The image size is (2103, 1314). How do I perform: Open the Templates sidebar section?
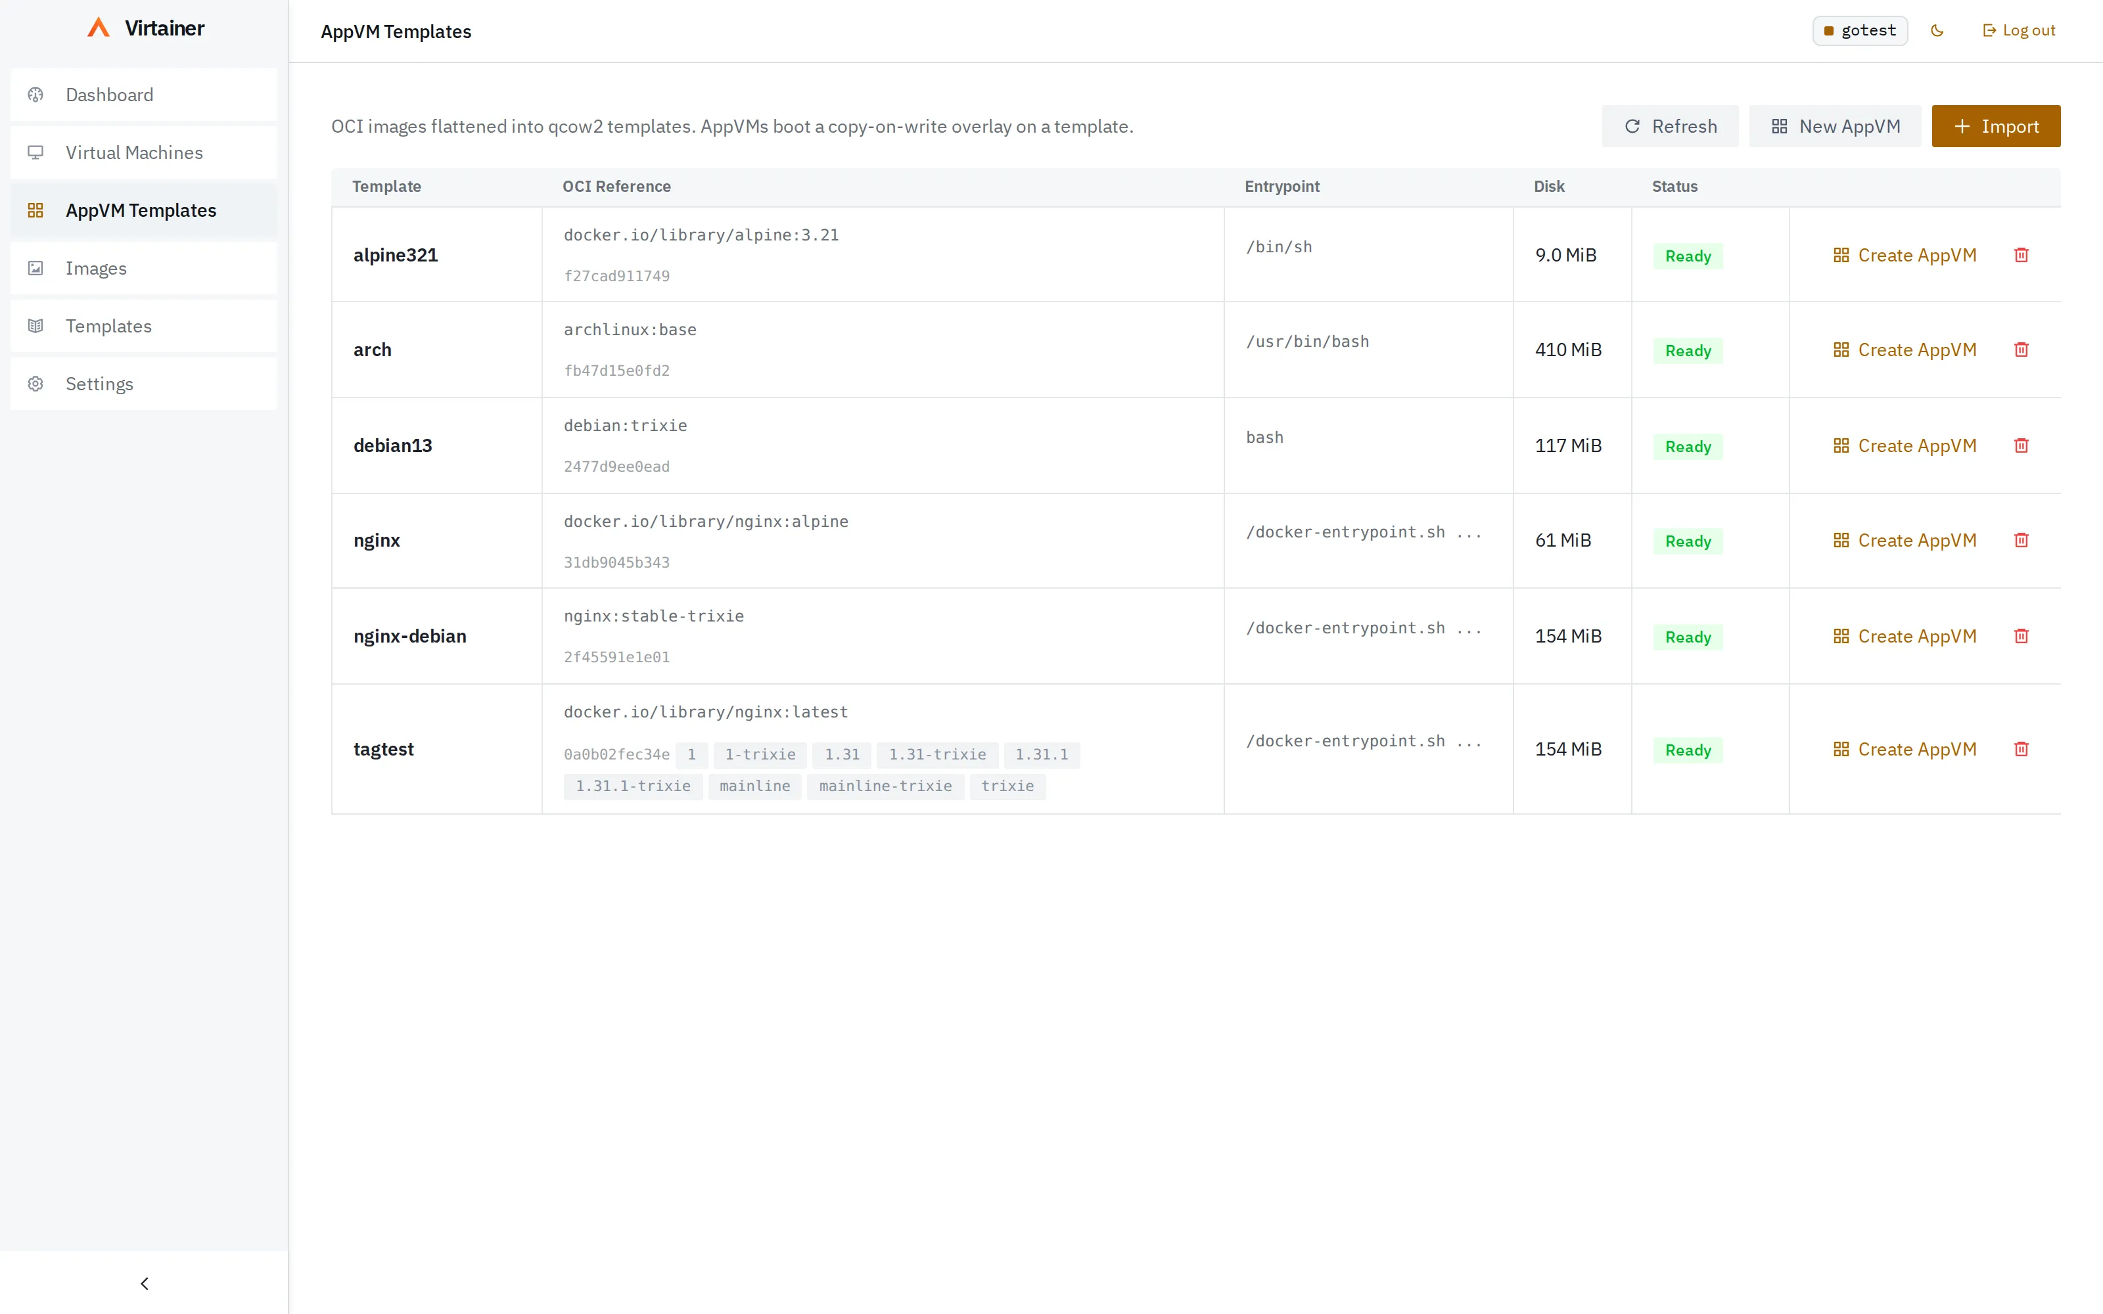tap(143, 326)
